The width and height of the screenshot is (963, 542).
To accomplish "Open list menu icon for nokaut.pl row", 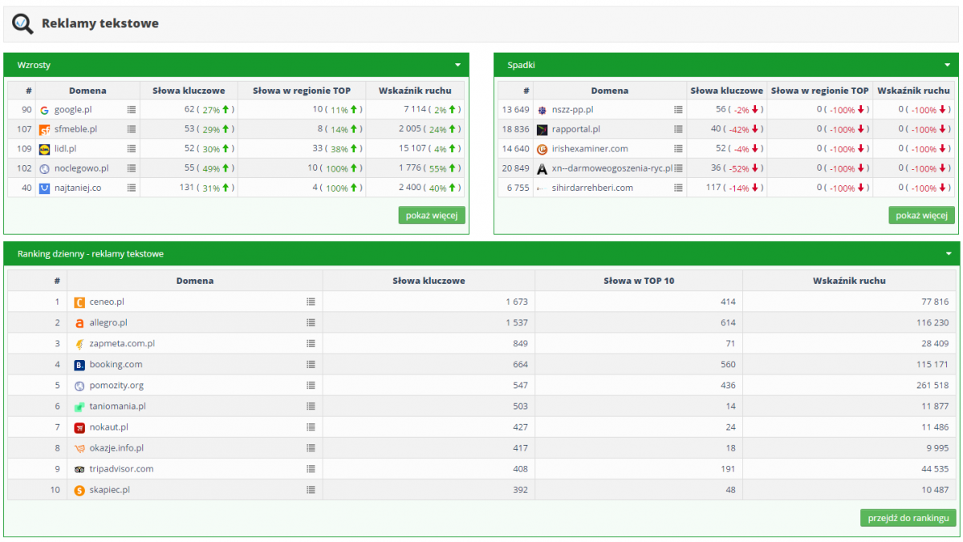I will point(311,427).
